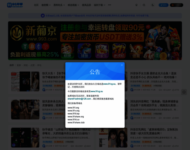
Task: Click the lightbulb icon in header
Action: (136, 5)
